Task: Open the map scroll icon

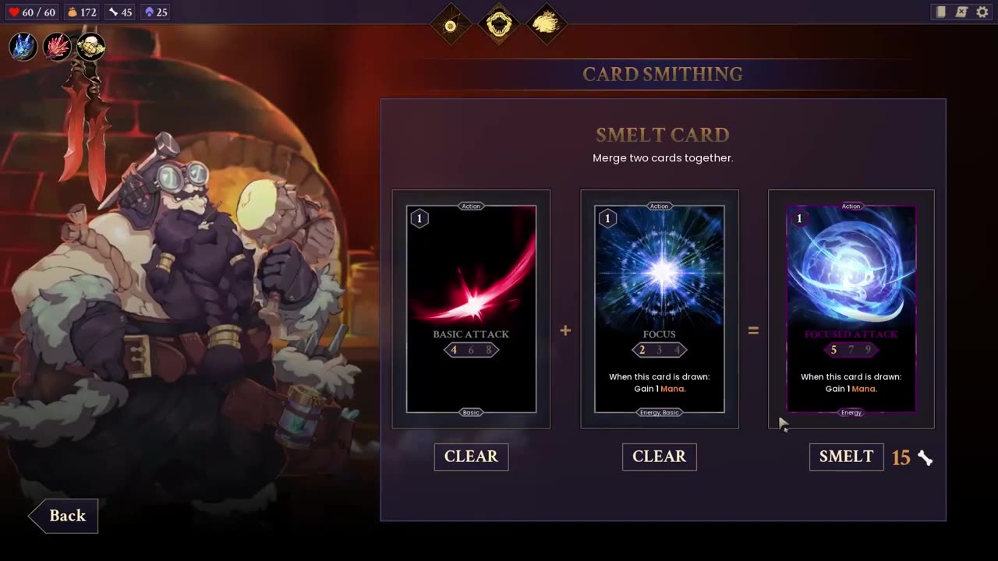Action: pyautogui.click(x=961, y=12)
